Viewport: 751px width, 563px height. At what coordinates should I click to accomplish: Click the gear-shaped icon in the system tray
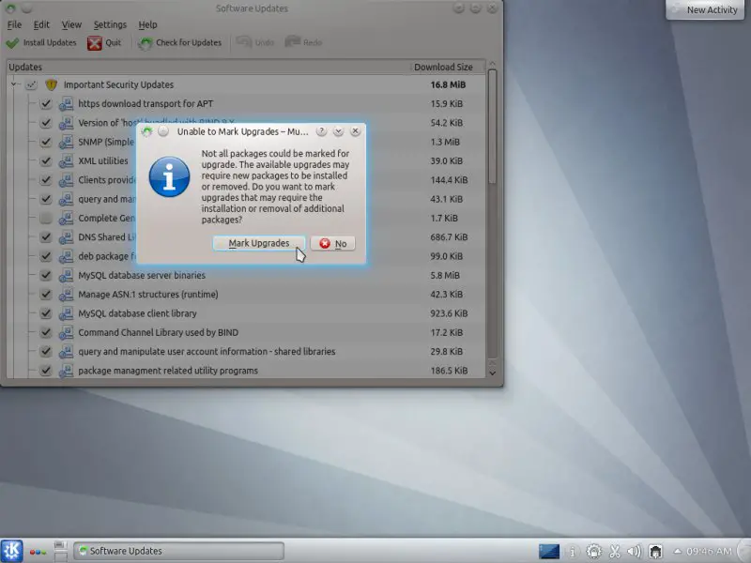594,552
